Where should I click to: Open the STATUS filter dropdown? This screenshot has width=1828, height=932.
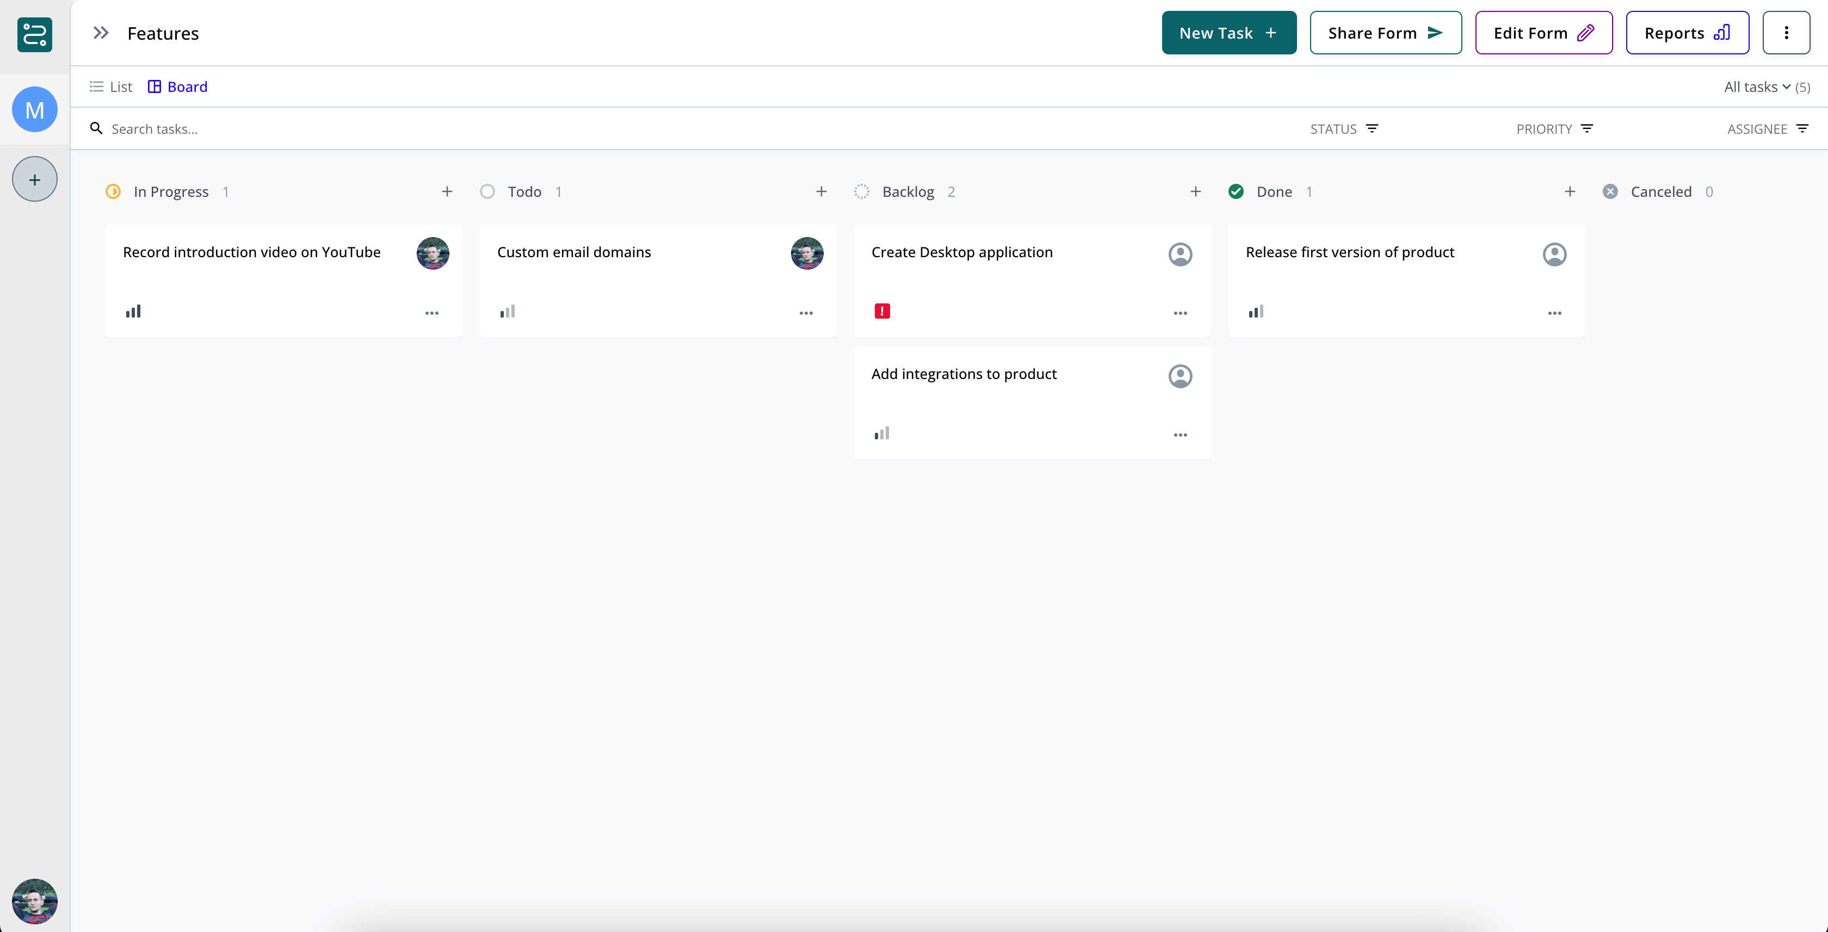click(1343, 129)
